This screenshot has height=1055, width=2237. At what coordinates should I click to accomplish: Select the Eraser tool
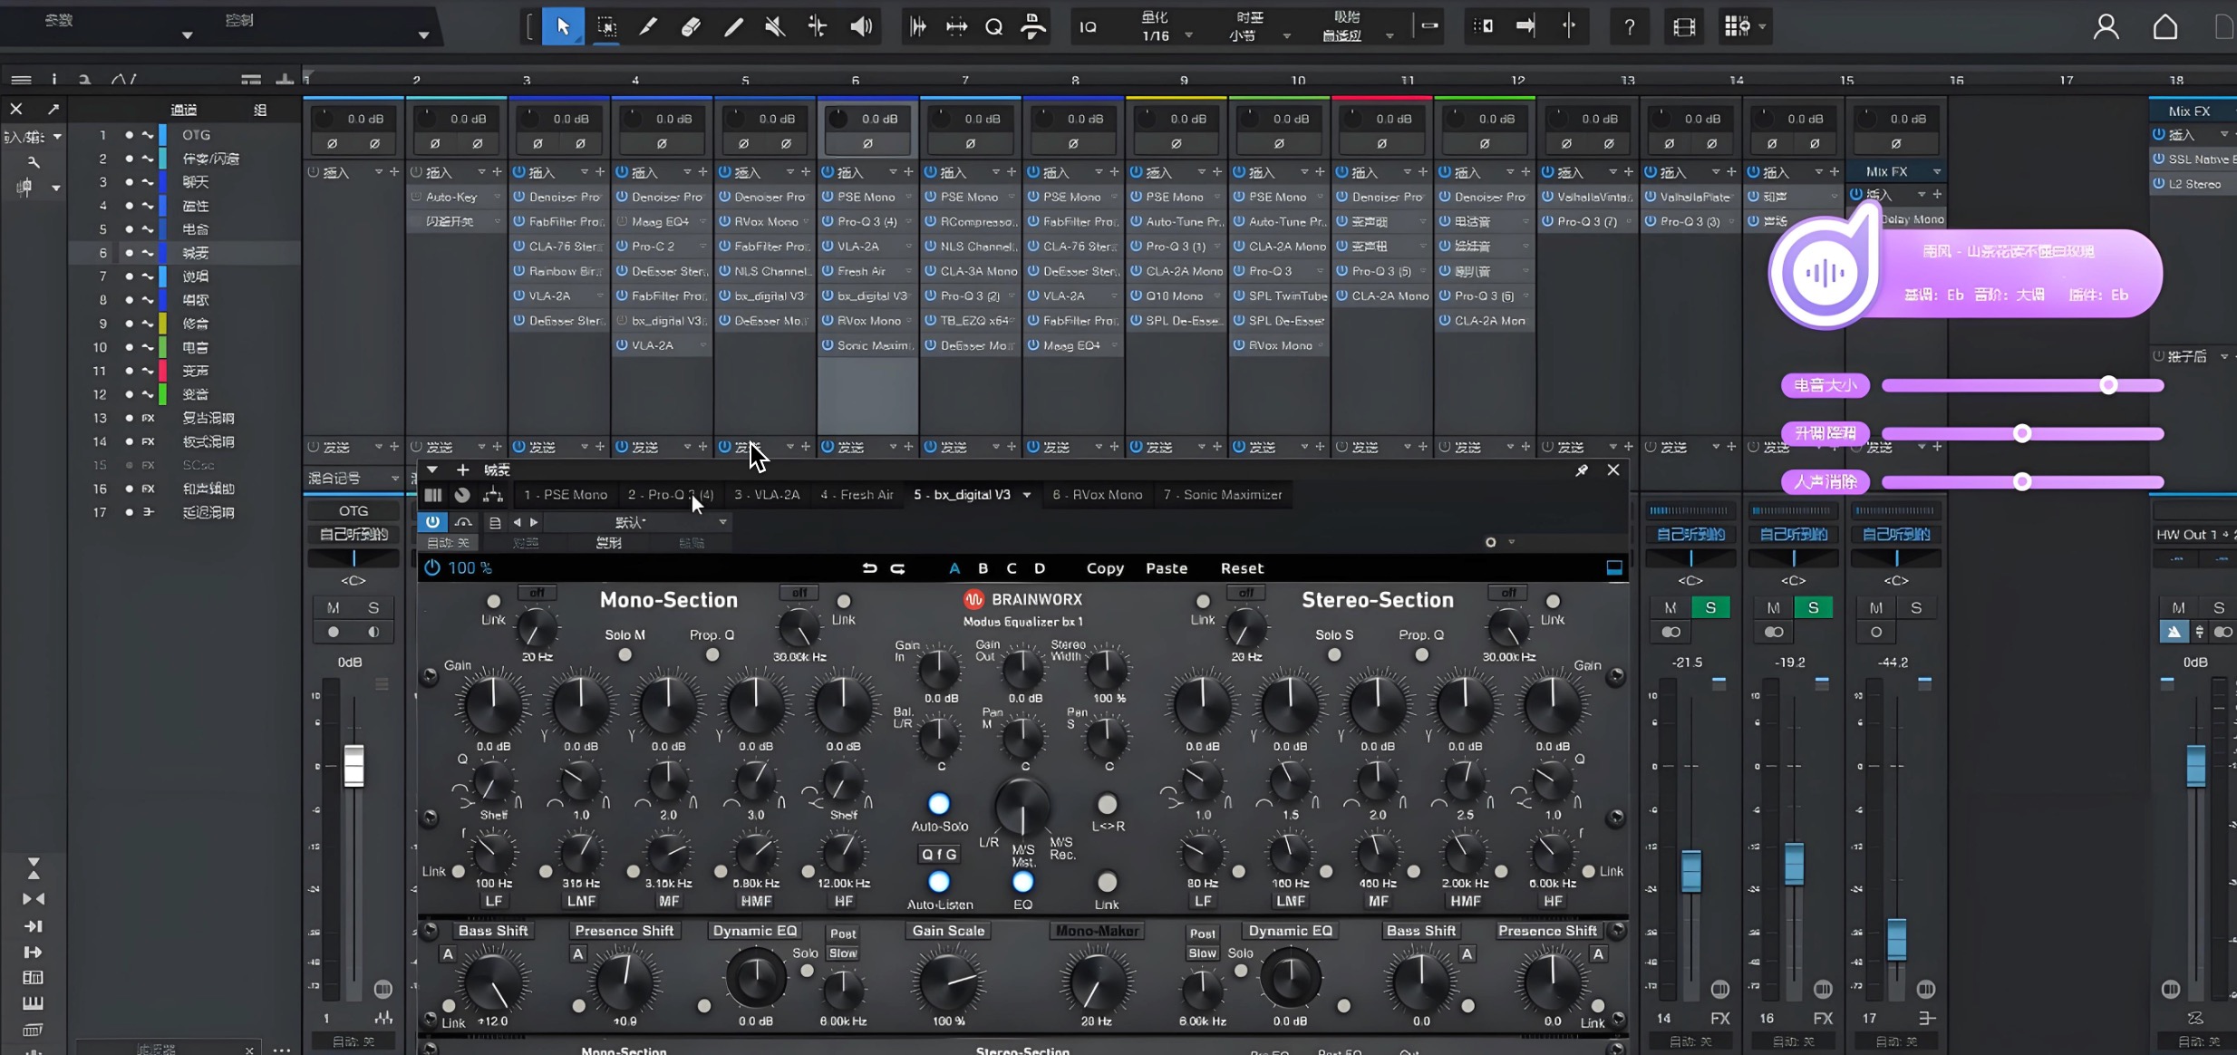coord(691,26)
